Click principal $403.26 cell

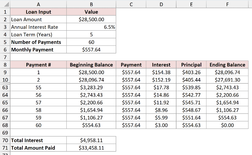pyautogui.click(x=191, y=72)
